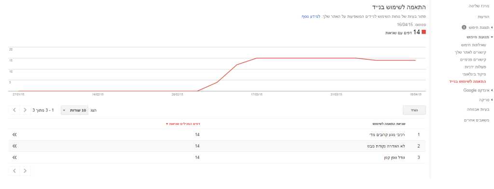Image resolution: width=494 pixels, height=189 pixels.
Task: Expand the אינדקס Google sidebar section
Action: (477, 90)
